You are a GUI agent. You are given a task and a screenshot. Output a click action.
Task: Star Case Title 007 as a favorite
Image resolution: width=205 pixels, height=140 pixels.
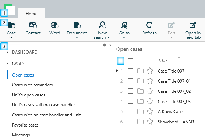[150, 71]
